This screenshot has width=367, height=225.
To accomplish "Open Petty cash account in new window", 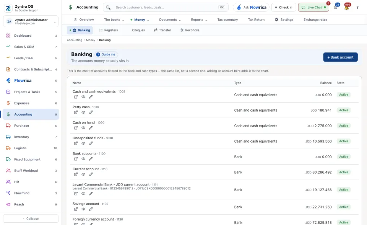I will click(x=76, y=112).
